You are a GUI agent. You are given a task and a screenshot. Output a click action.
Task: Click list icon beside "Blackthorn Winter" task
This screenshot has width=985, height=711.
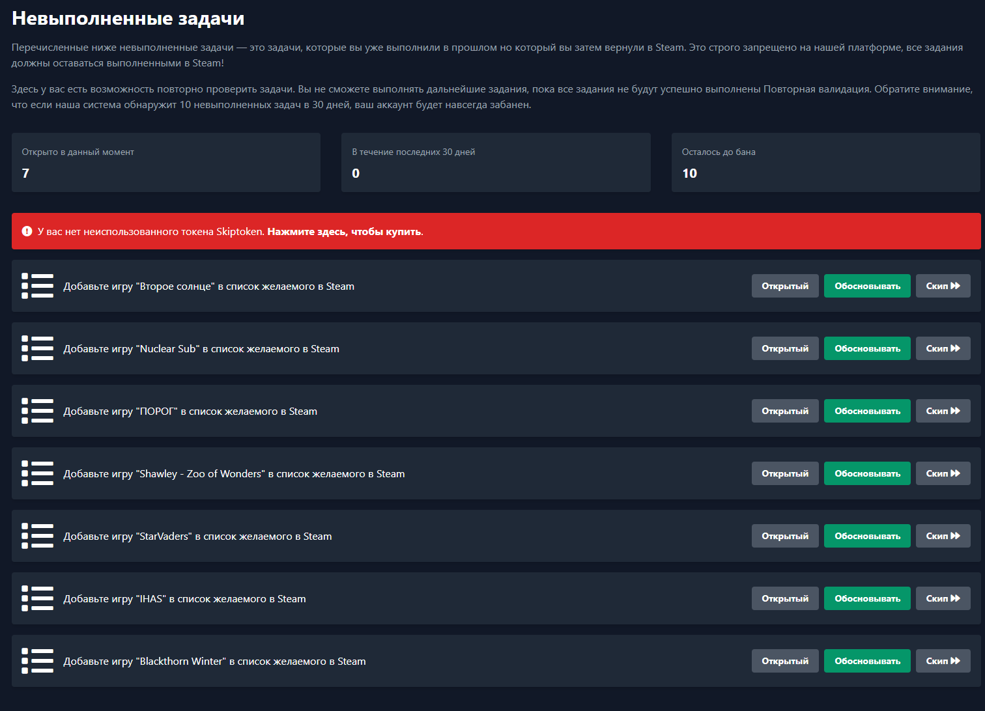[x=37, y=661]
